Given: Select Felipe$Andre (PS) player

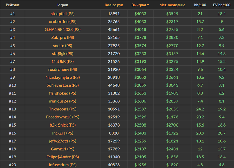Looking at the screenshot, I should click(x=63, y=157).
